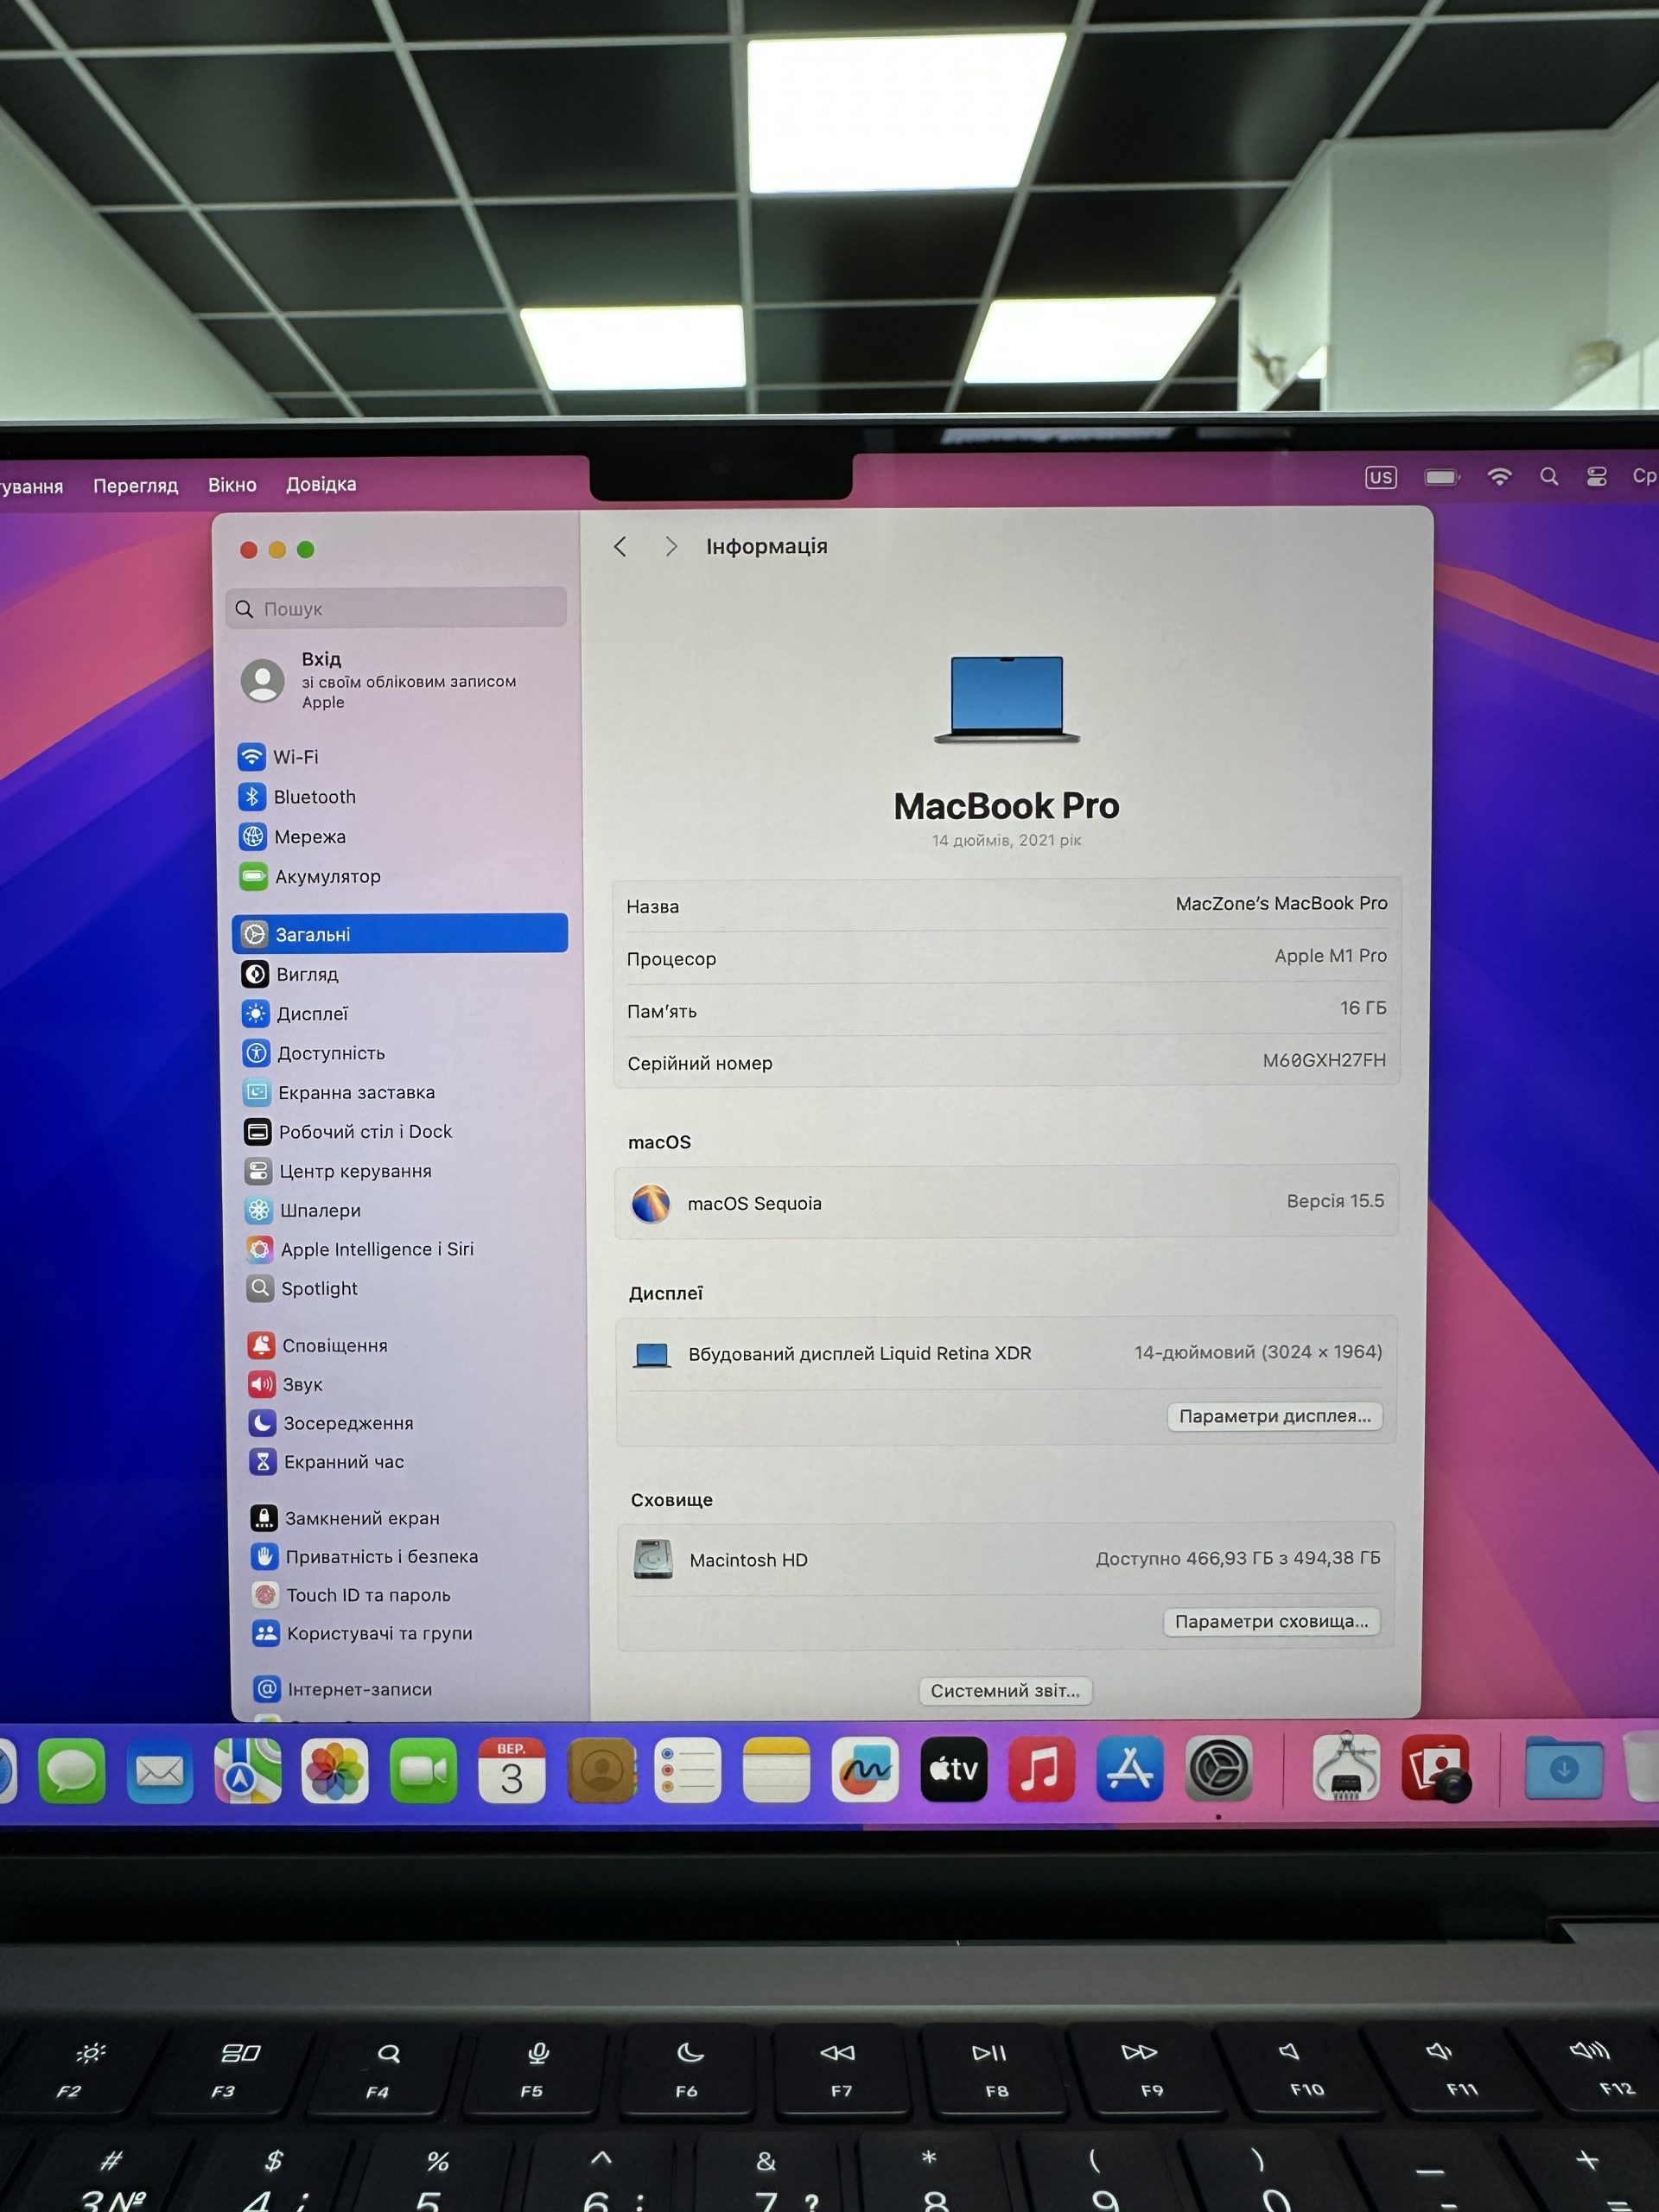
Task: Click the 16 ГБ memory value
Action: (x=1363, y=1007)
